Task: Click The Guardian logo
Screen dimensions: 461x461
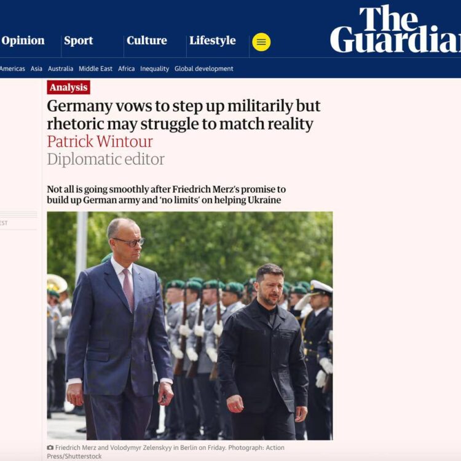Action: (395, 29)
